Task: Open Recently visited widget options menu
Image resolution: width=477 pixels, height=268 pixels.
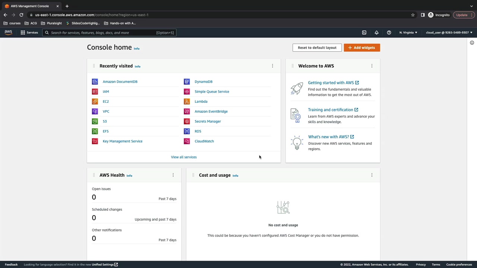Action: tap(272, 66)
